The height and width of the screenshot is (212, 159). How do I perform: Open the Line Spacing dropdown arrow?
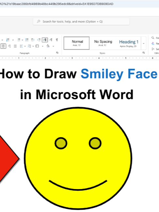(x=25, y=46)
